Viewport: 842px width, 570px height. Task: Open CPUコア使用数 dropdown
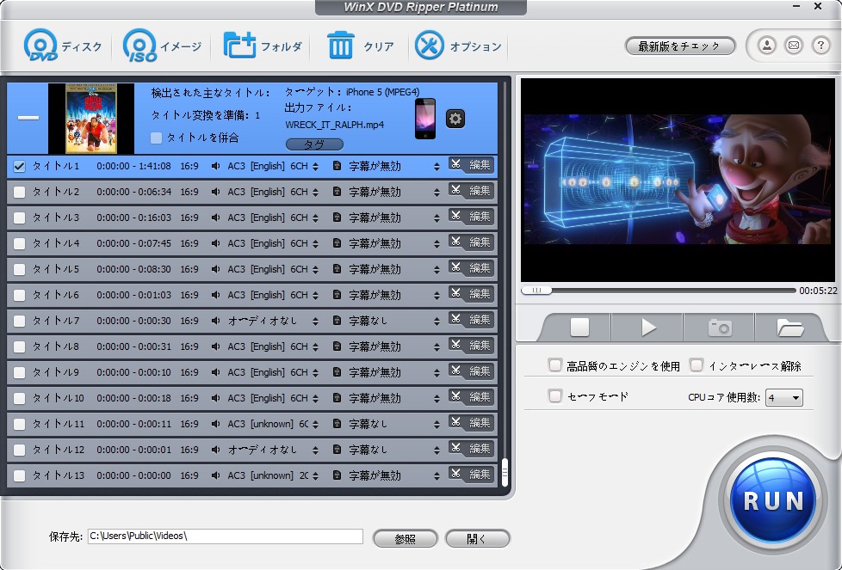point(784,397)
